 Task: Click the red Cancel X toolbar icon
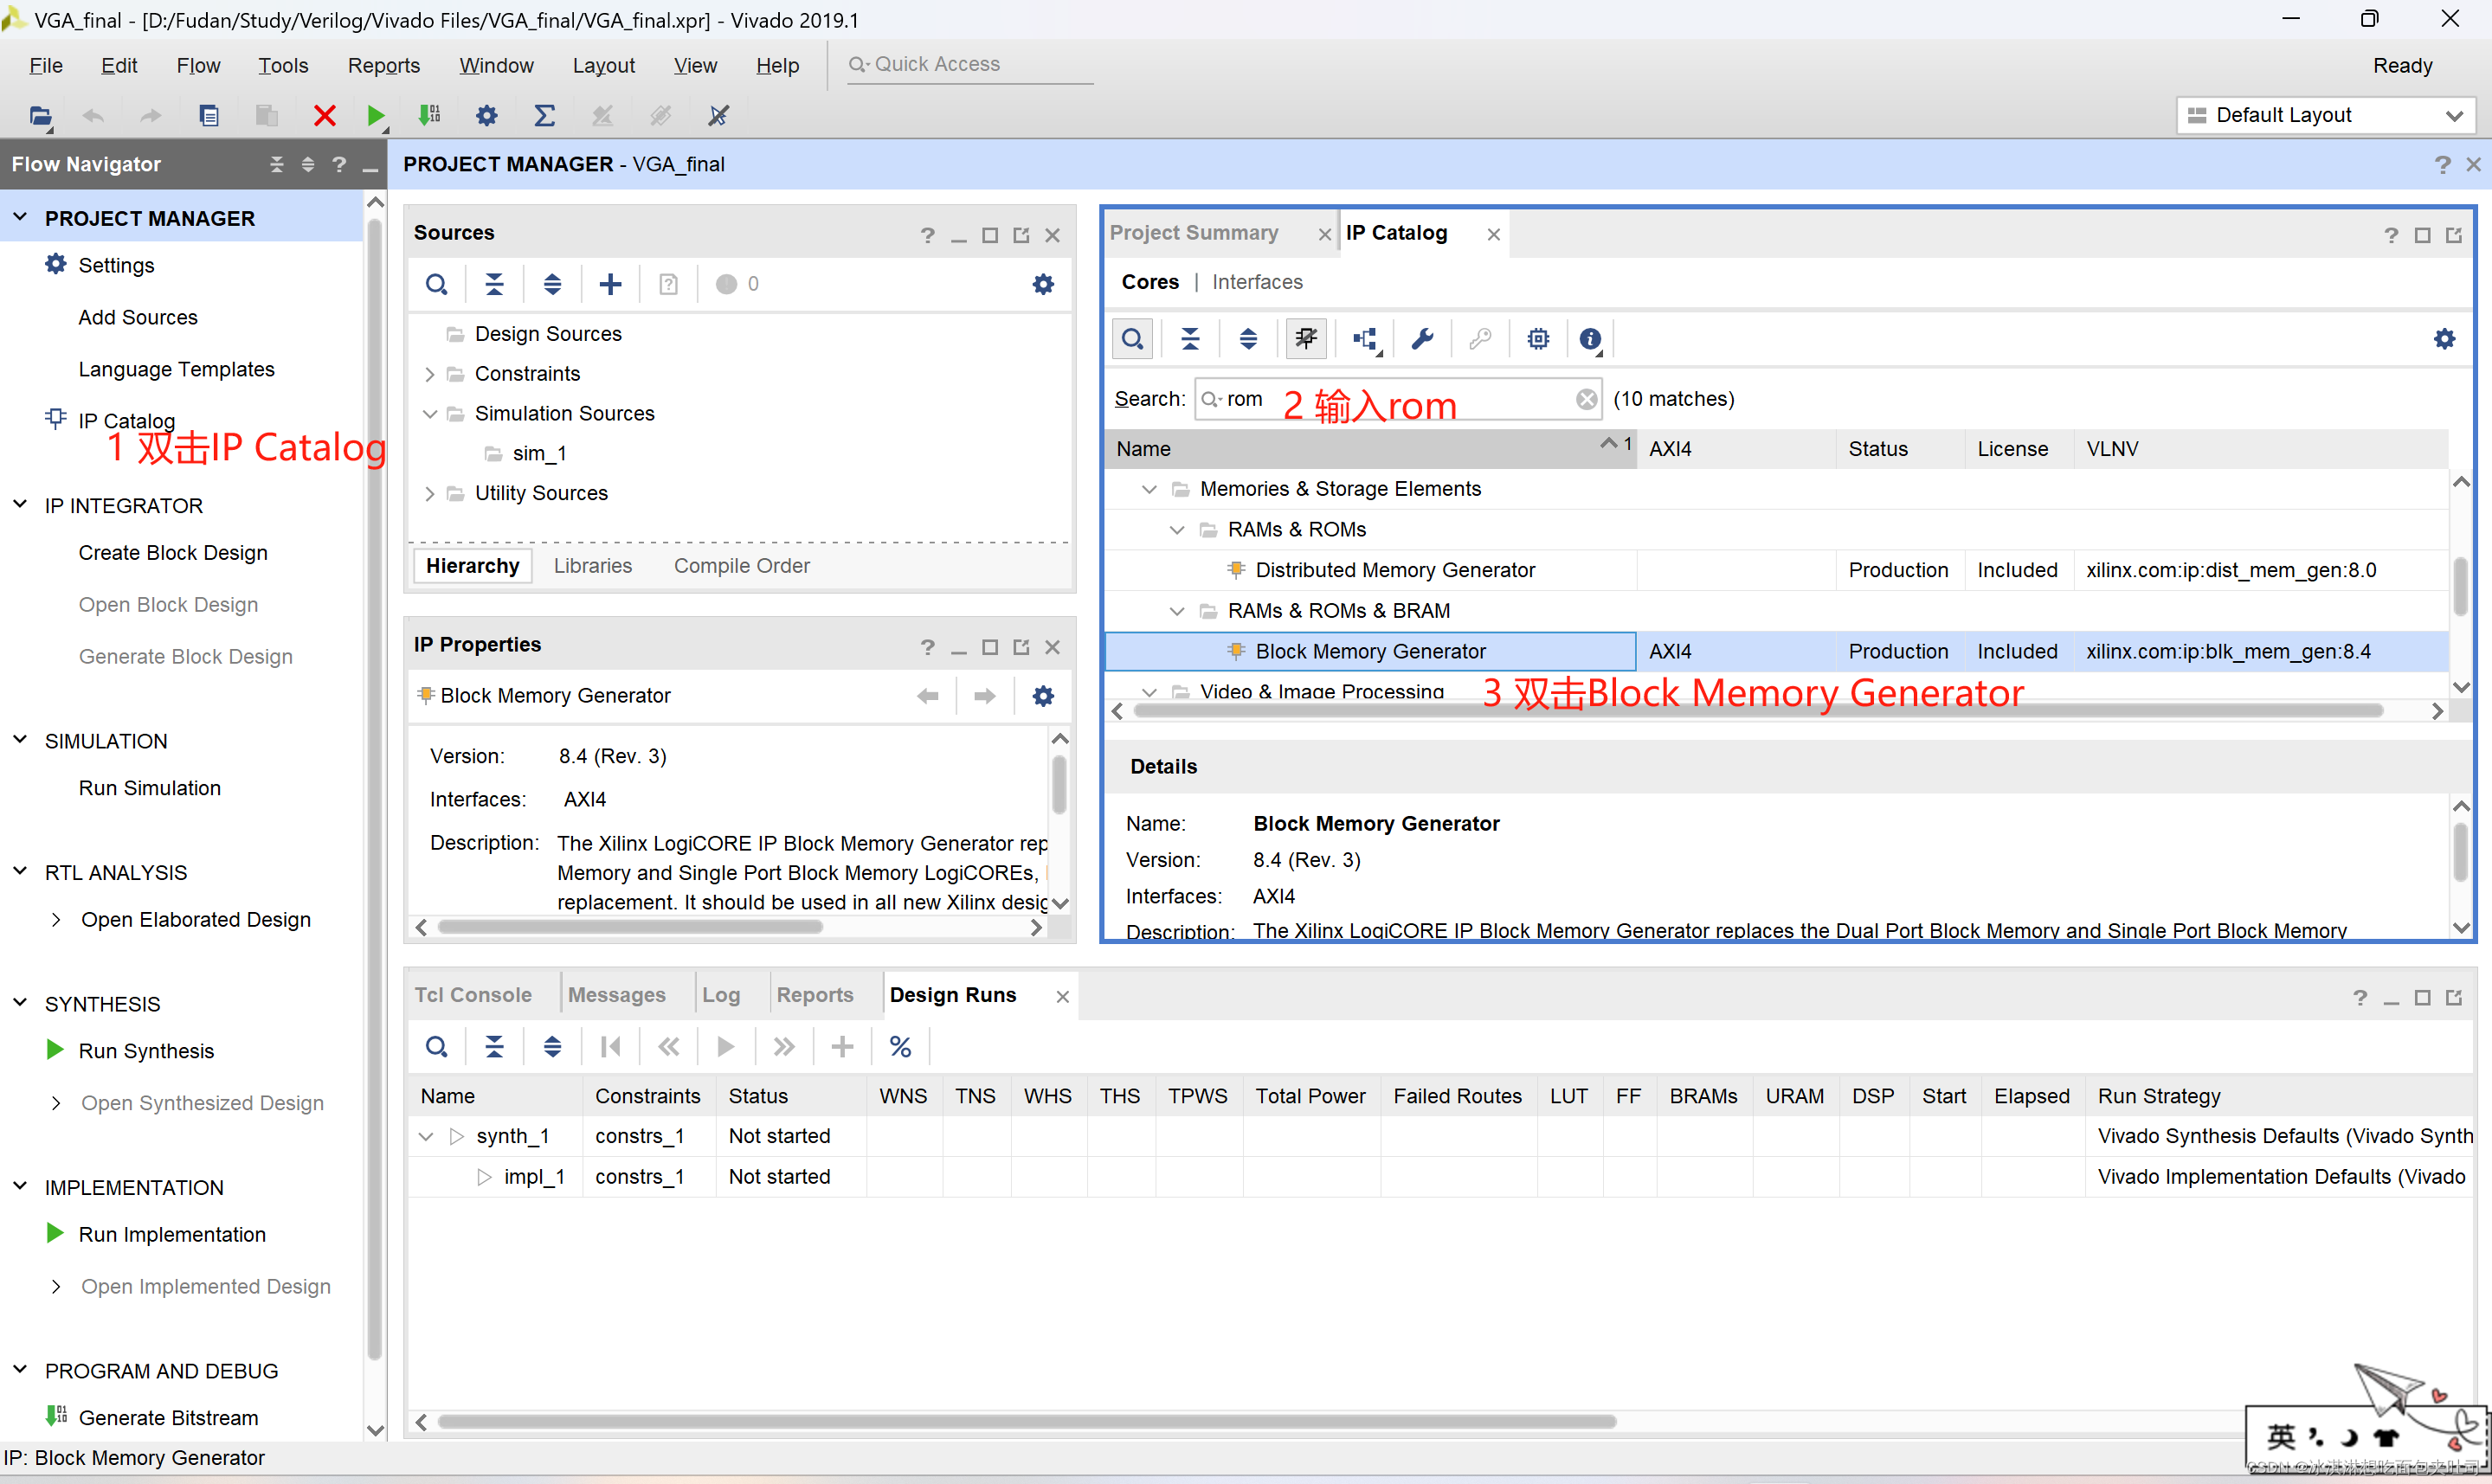[x=324, y=116]
